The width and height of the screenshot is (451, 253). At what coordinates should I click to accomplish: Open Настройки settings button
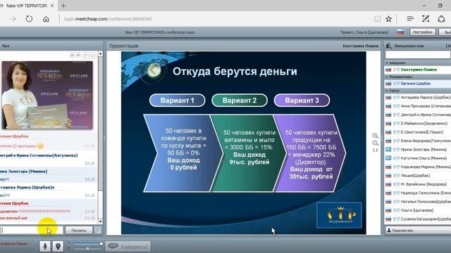coord(422,32)
